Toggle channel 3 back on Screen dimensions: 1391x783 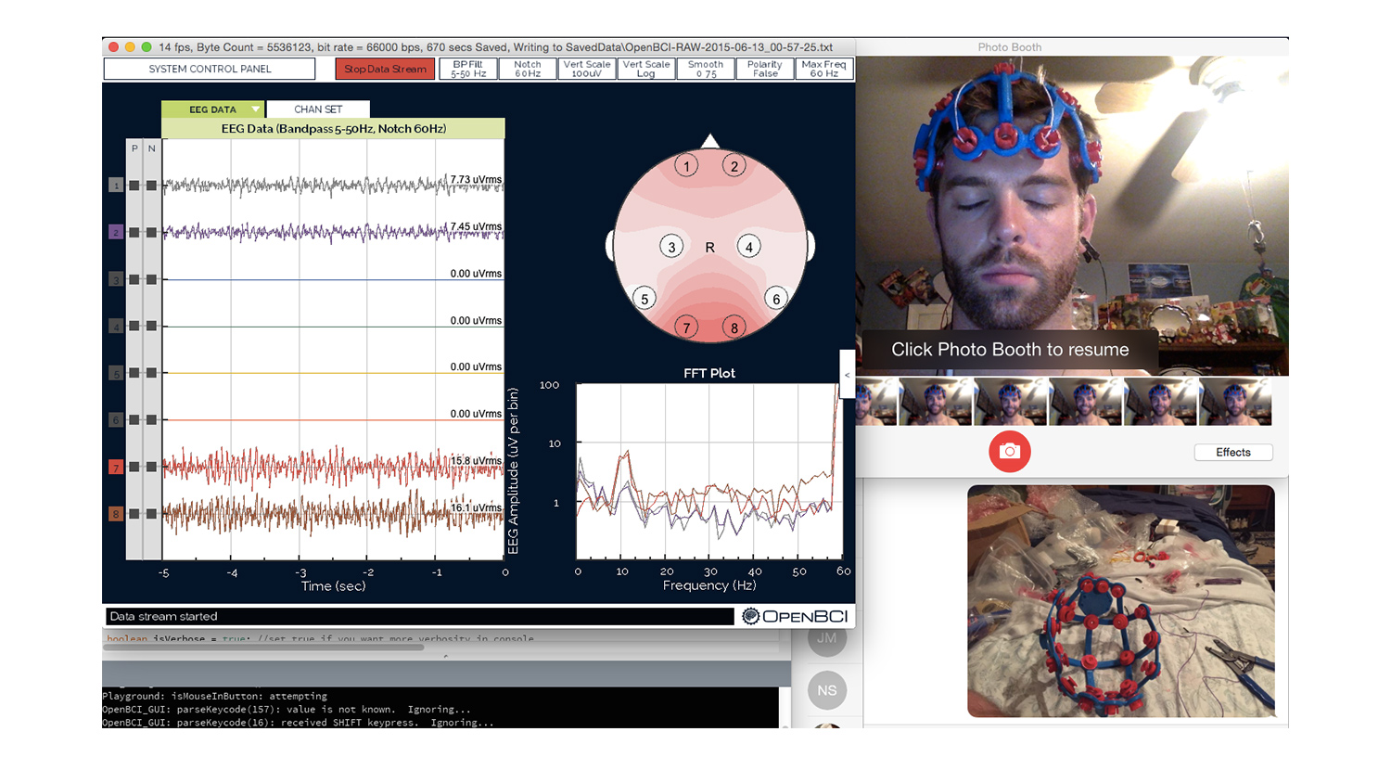tap(115, 279)
